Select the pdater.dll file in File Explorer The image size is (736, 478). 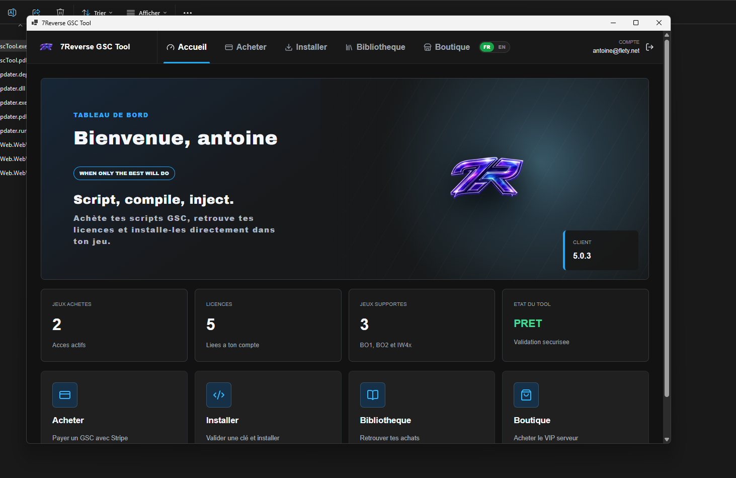(x=13, y=89)
